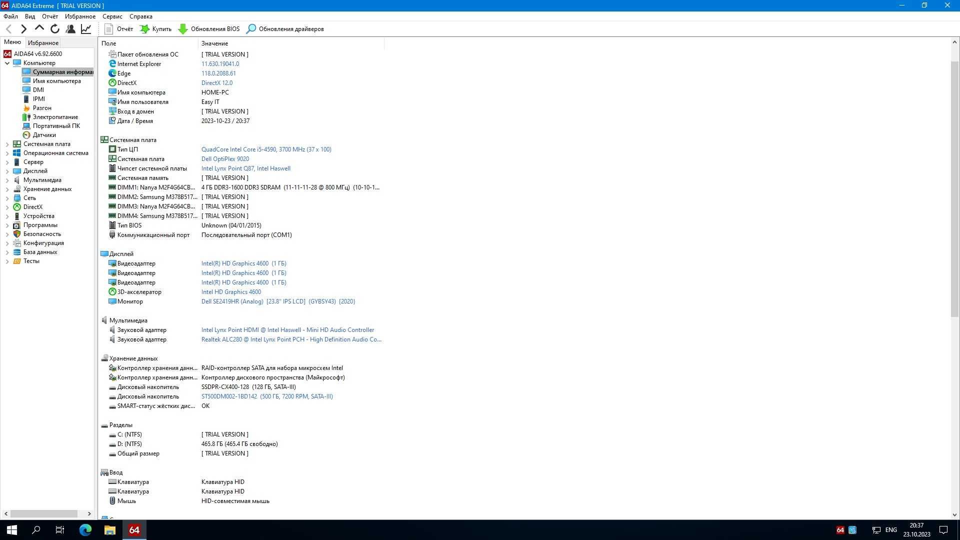Open the Dell OptiPlex 9020 link
960x540 pixels.
click(225, 159)
